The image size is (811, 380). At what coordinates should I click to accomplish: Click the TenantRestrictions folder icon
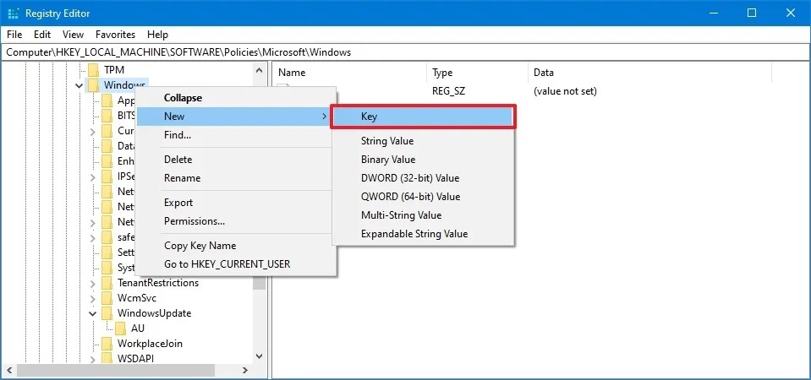107,283
